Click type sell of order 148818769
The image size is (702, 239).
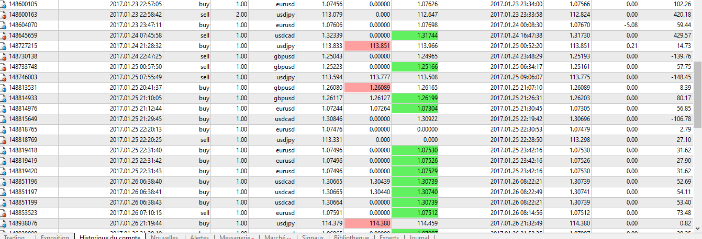pos(205,140)
